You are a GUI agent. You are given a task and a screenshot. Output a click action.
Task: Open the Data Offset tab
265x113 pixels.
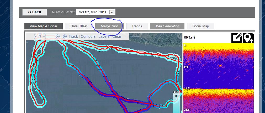click(x=79, y=26)
